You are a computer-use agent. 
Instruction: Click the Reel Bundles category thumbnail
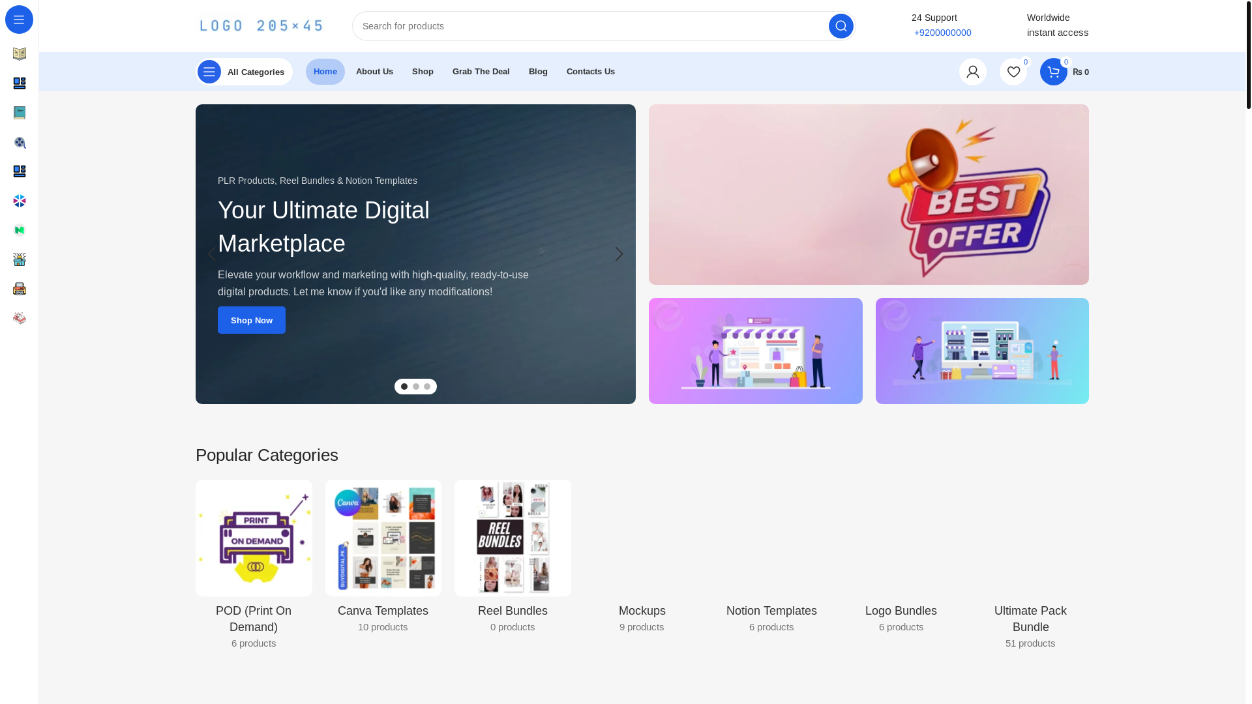513,538
